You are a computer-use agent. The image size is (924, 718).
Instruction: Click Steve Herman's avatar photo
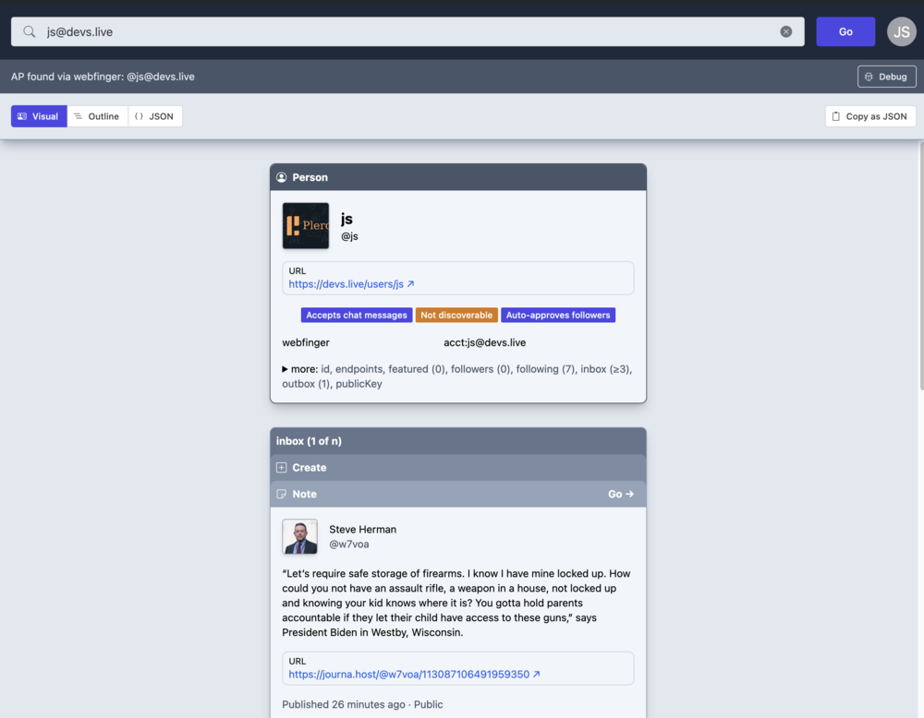point(300,537)
